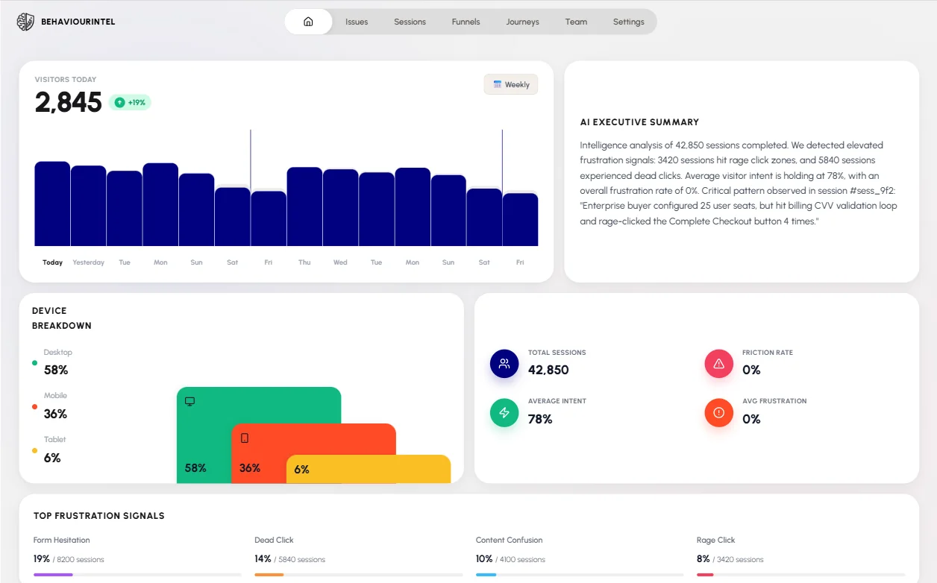Click the +19% growth badge

coord(130,102)
